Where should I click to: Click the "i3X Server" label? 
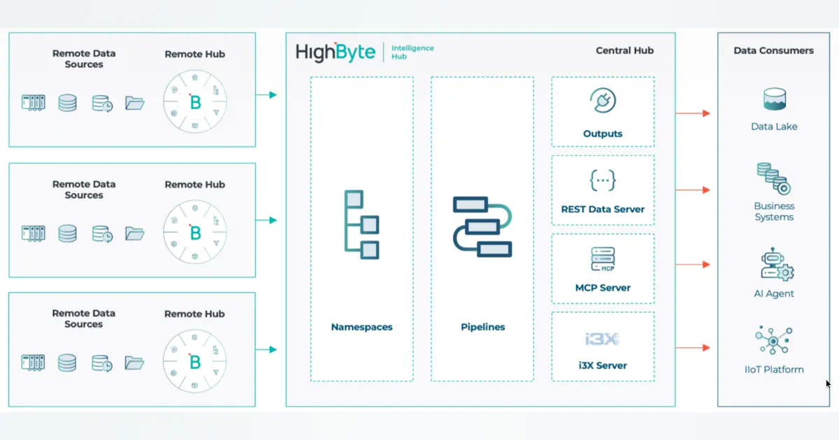tap(603, 365)
